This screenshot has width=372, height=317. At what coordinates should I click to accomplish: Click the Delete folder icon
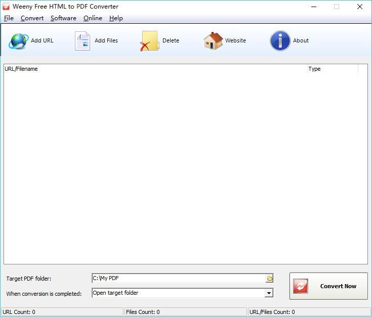149,41
